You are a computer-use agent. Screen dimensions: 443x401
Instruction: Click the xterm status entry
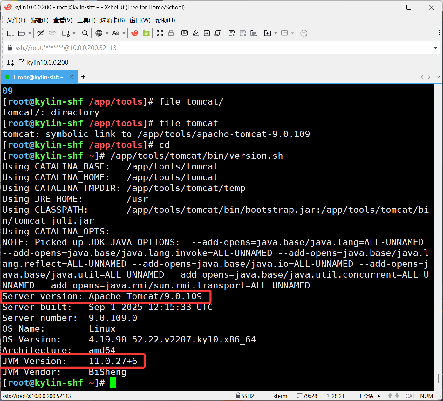pos(280,396)
